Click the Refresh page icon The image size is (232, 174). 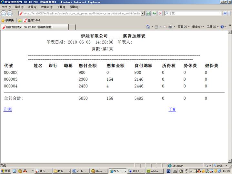[148, 13]
